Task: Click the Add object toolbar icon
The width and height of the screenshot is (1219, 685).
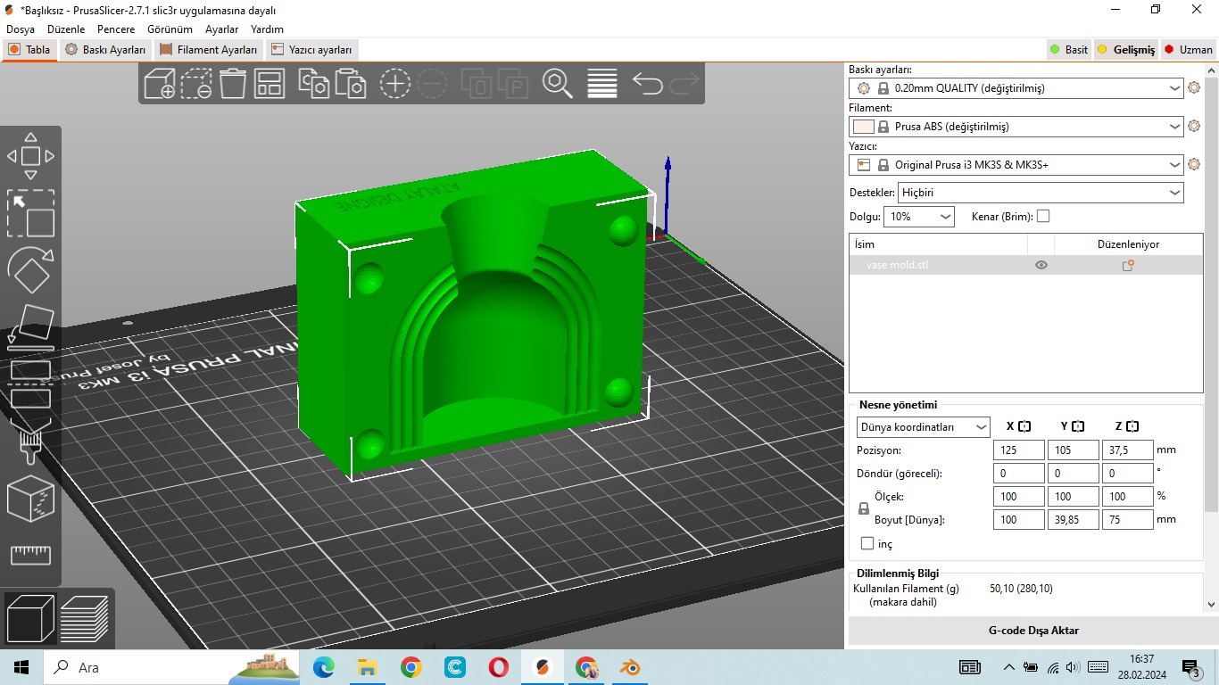Action: pyautogui.click(x=160, y=84)
